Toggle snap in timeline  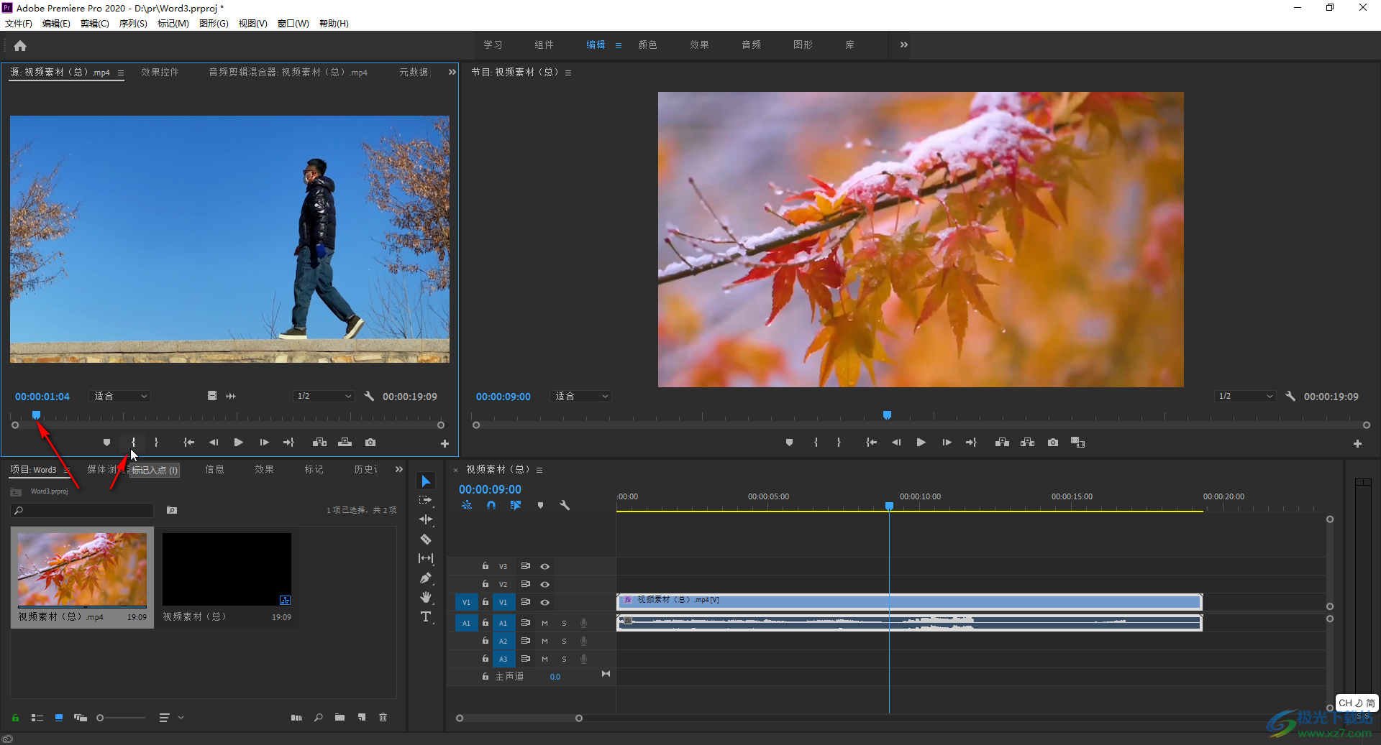coord(491,505)
